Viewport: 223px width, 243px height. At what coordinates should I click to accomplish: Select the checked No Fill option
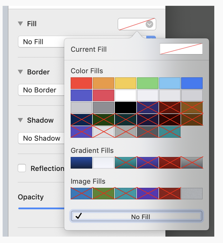[x=137, y=217]
